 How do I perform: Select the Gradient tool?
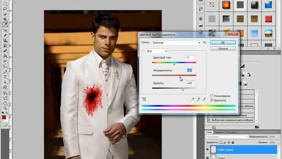(x=5, y=56)
